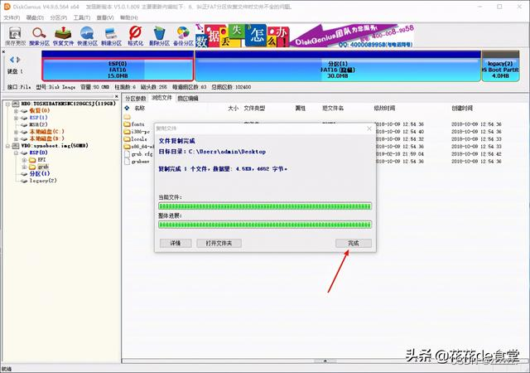Open the 备份分区 (Backup Partition) tool

click(x=183, y=35)
